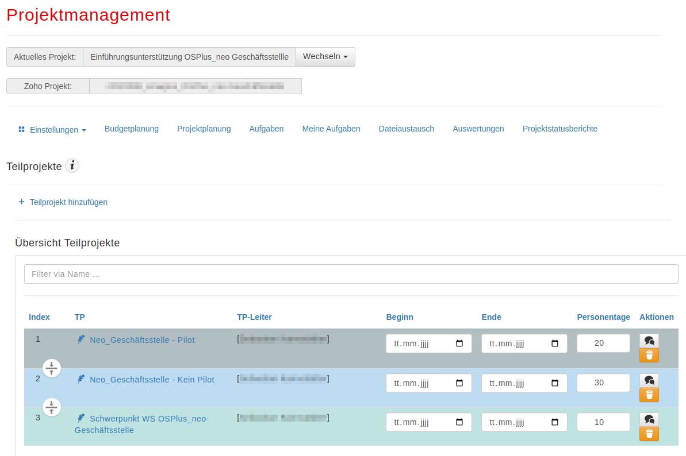Open comments for Neo_Geschäftsstelle - Kein Pilot row
Image resolution: width=686 pixels, height=456 pixels.
tap(649, 380)
